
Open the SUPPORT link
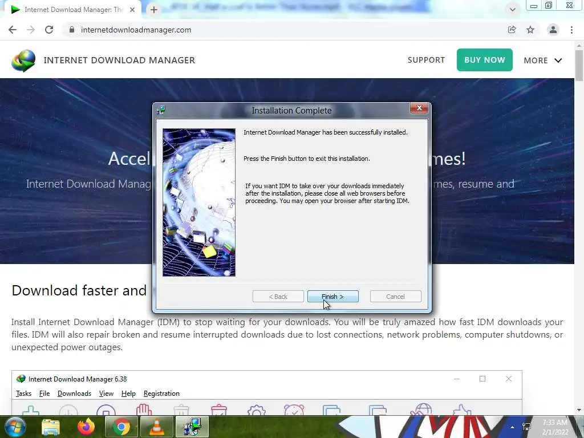pos(426,60)
